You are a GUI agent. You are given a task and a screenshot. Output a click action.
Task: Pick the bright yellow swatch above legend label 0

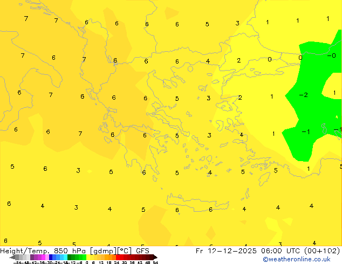(88, 258)
